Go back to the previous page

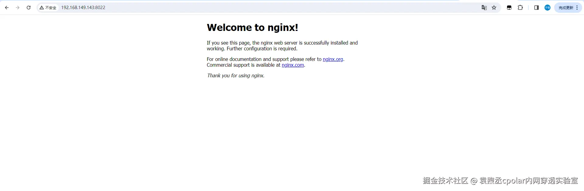pos(7,8)
